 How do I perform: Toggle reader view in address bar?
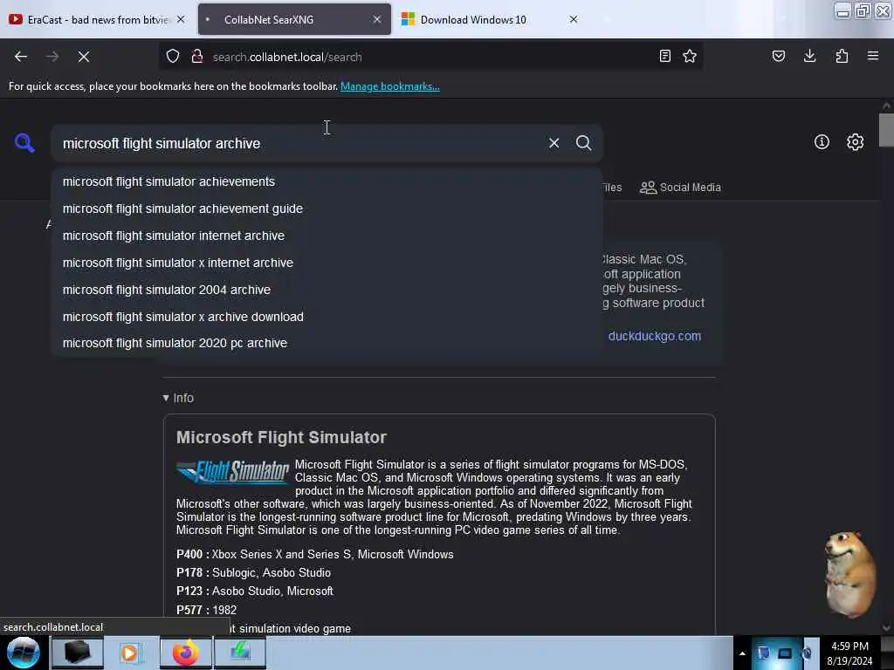[x=664, y=57]
